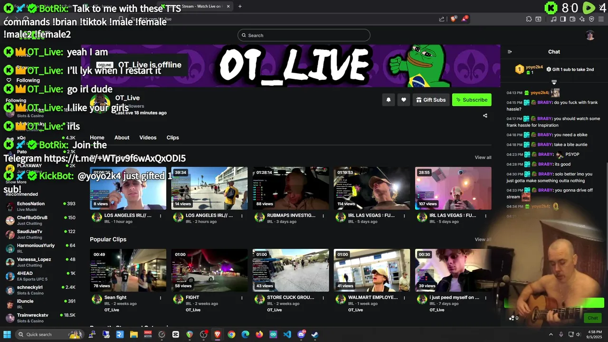Open the browser hamburger menu

point(601,19)
